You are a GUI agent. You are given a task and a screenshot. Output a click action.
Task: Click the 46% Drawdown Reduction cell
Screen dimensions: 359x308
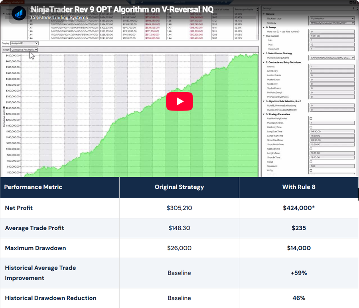299,298
